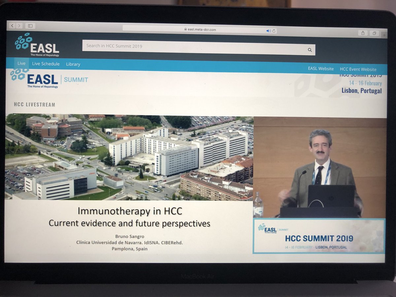
Task: Go back using Safari's back arrow
Action: [13, 25]
